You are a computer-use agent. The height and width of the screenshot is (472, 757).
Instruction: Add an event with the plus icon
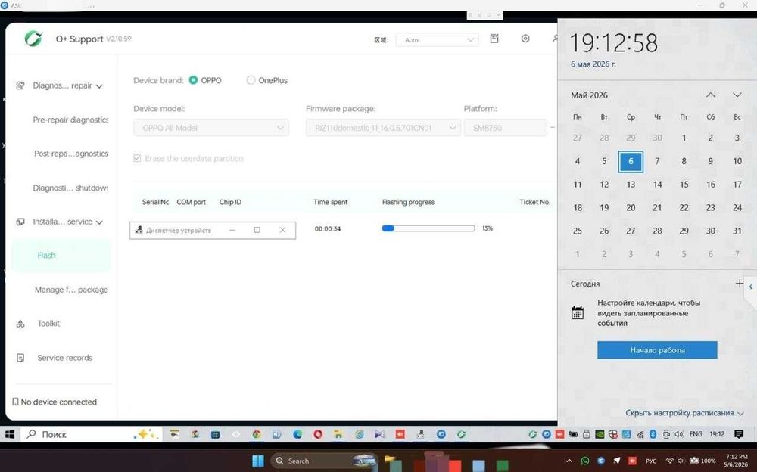[x=739, y=284]
